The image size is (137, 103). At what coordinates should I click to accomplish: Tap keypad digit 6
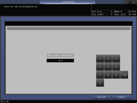point(116,67)
